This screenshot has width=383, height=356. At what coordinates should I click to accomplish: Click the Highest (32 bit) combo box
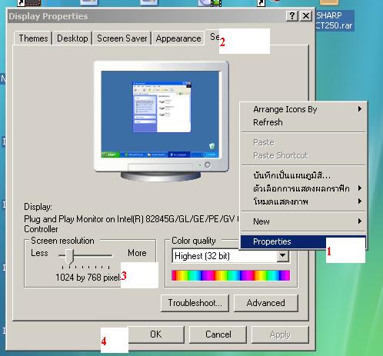point(231,256)
